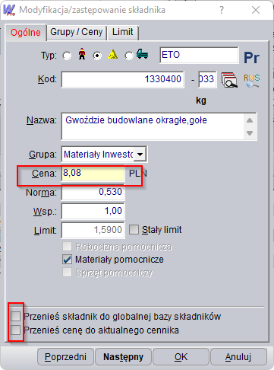Click the Nazwa text area

(159, 126)
